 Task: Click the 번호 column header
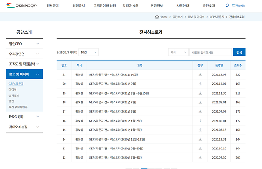pyautogui.click(x=64, y=65)
